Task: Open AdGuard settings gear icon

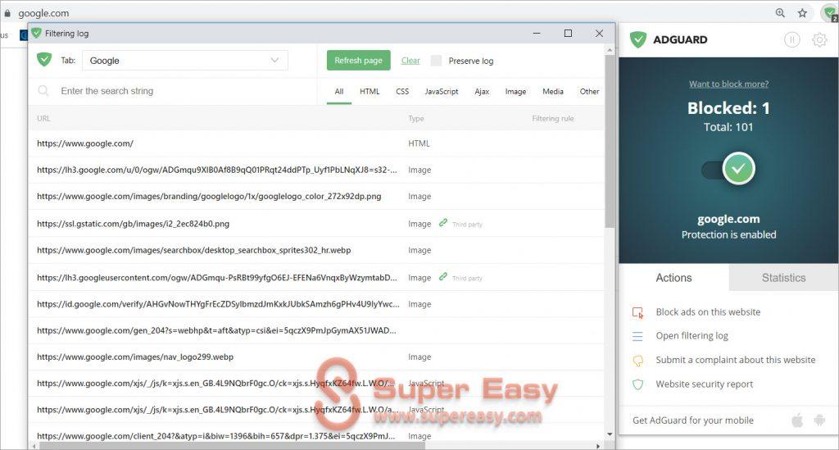Action: pyautogui.click(x=819, y=39)
